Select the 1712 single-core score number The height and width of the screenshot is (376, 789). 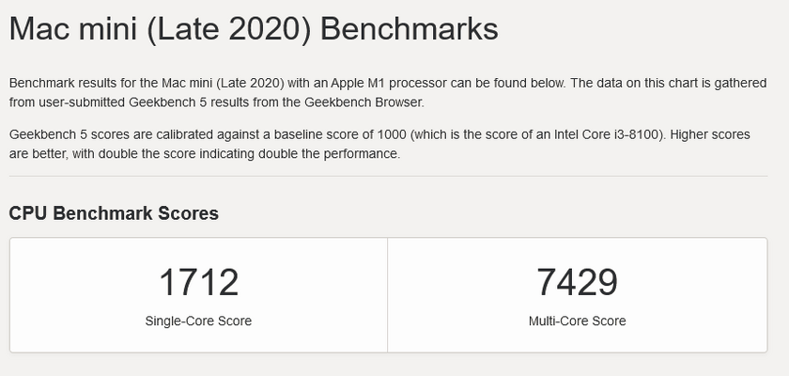click(x=198, y=282)
